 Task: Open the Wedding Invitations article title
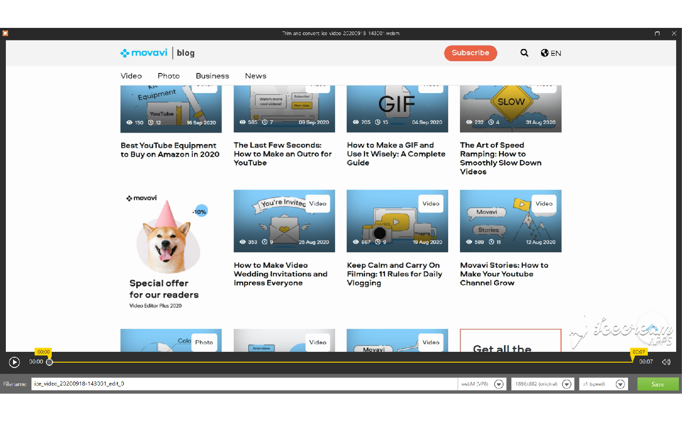(281, 274)
